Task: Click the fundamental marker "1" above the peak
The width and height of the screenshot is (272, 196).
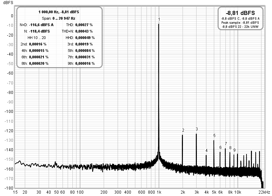Action: pyautogui.click(x=159, y=19)
